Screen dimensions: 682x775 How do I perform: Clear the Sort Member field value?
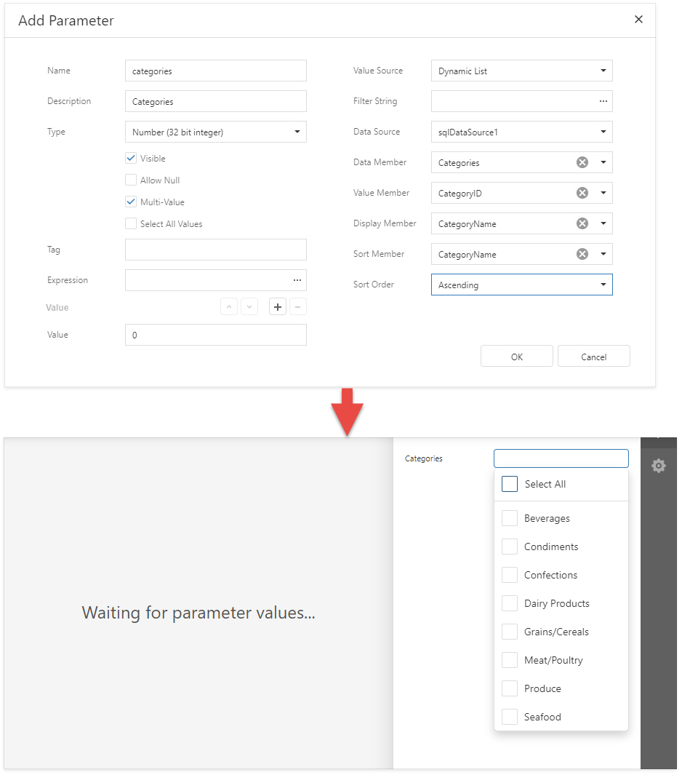pos(582,254)
